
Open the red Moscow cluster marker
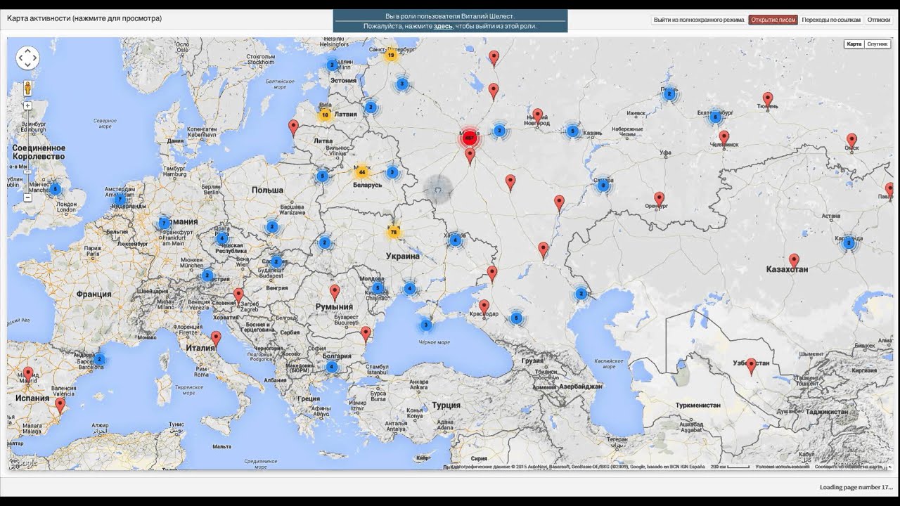(469, 138)
